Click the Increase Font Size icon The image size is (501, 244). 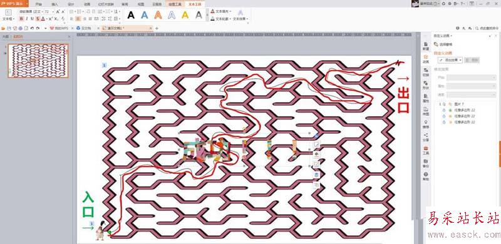coord(58,12)
